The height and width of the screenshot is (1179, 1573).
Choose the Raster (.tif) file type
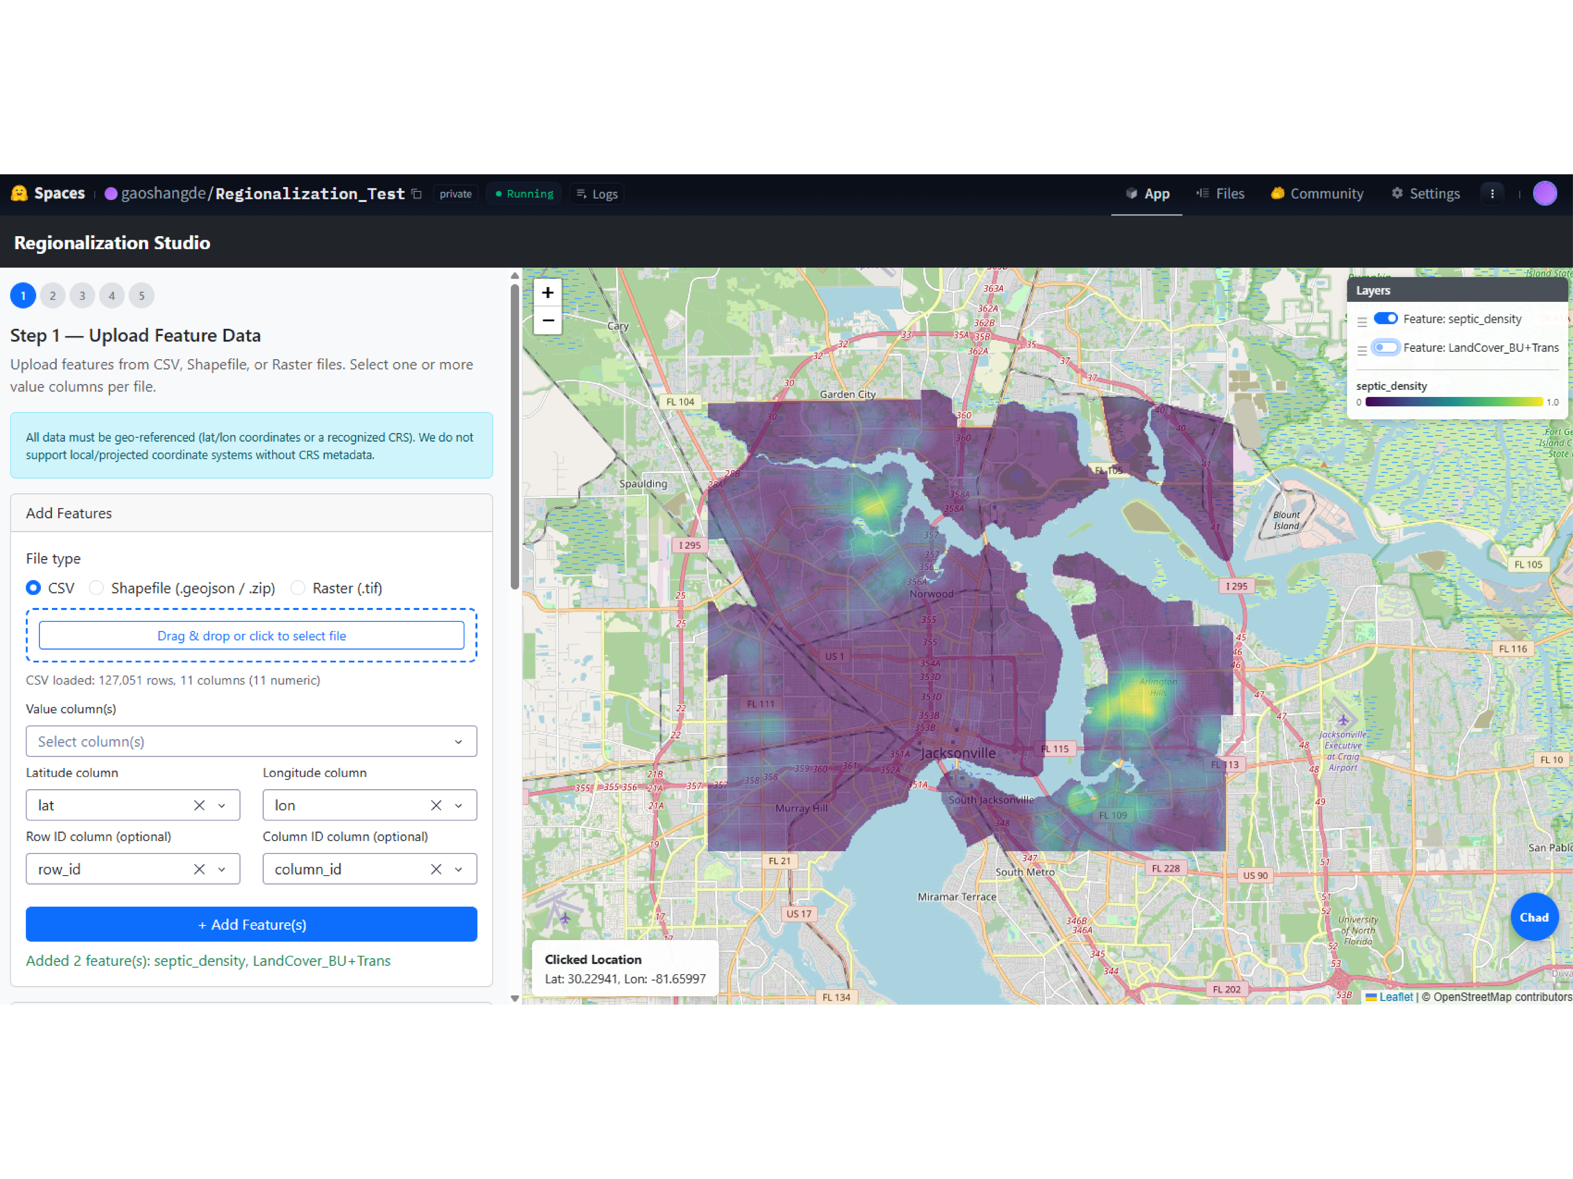(x=298, y=588)
